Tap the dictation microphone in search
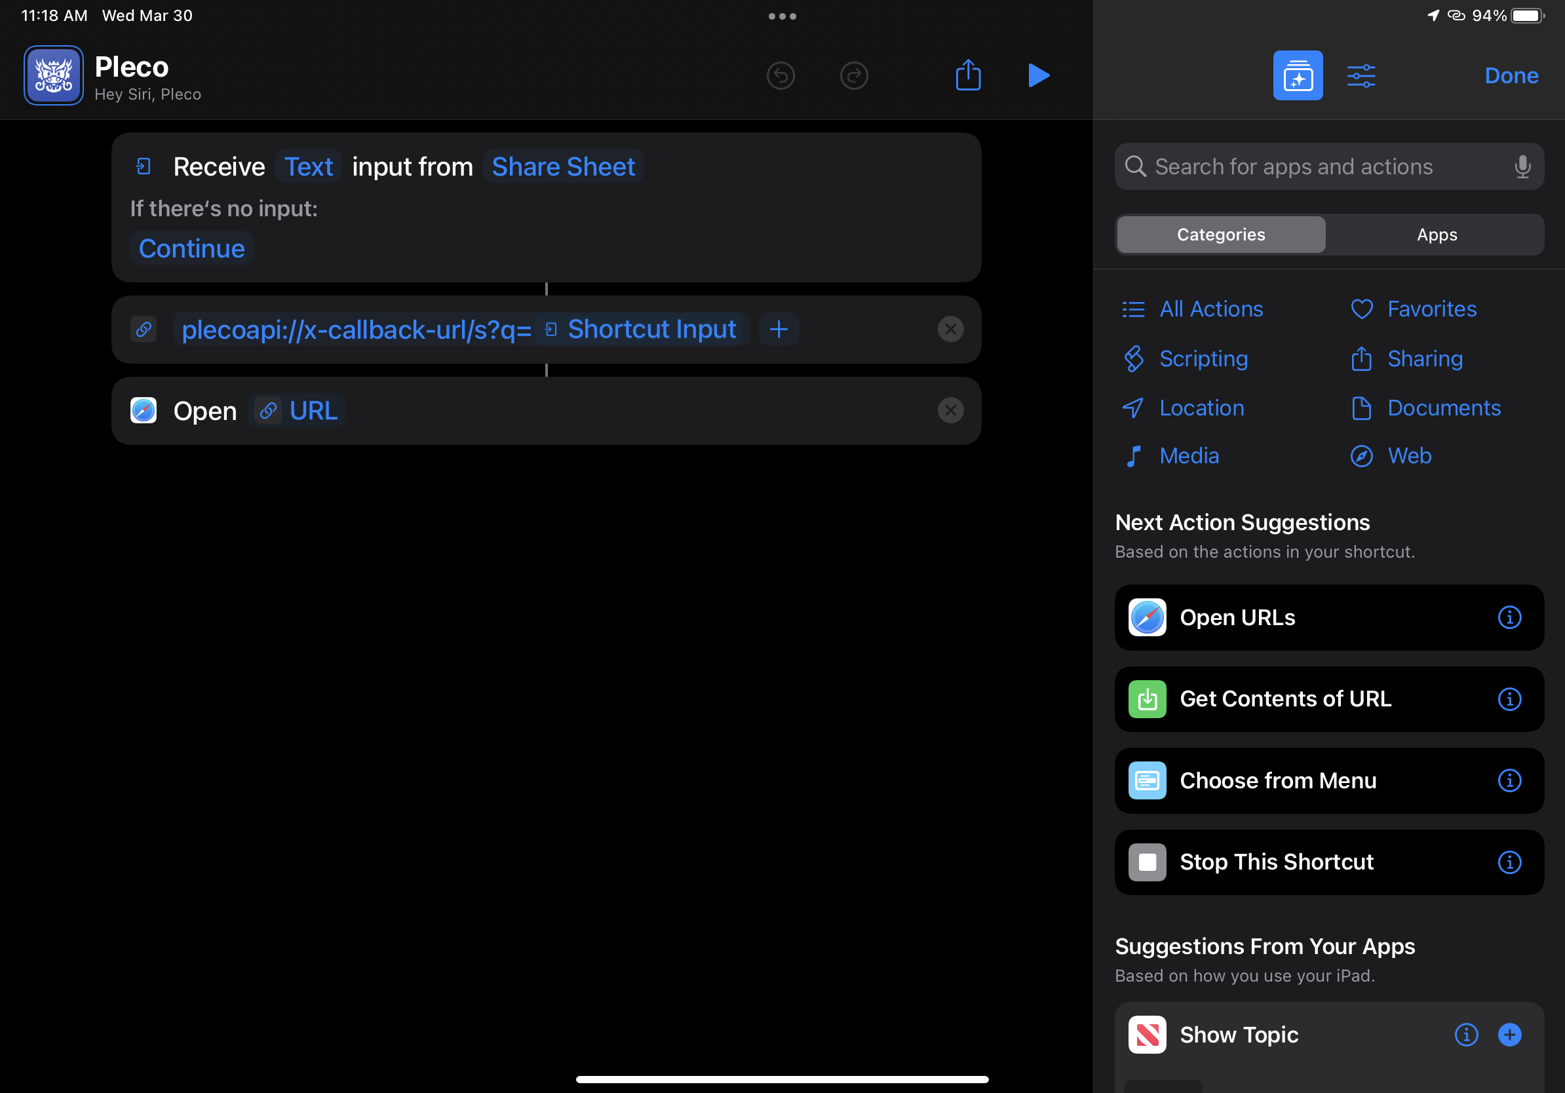The height and width of the screenshot is (1093, 1565). coord(1522,166)
